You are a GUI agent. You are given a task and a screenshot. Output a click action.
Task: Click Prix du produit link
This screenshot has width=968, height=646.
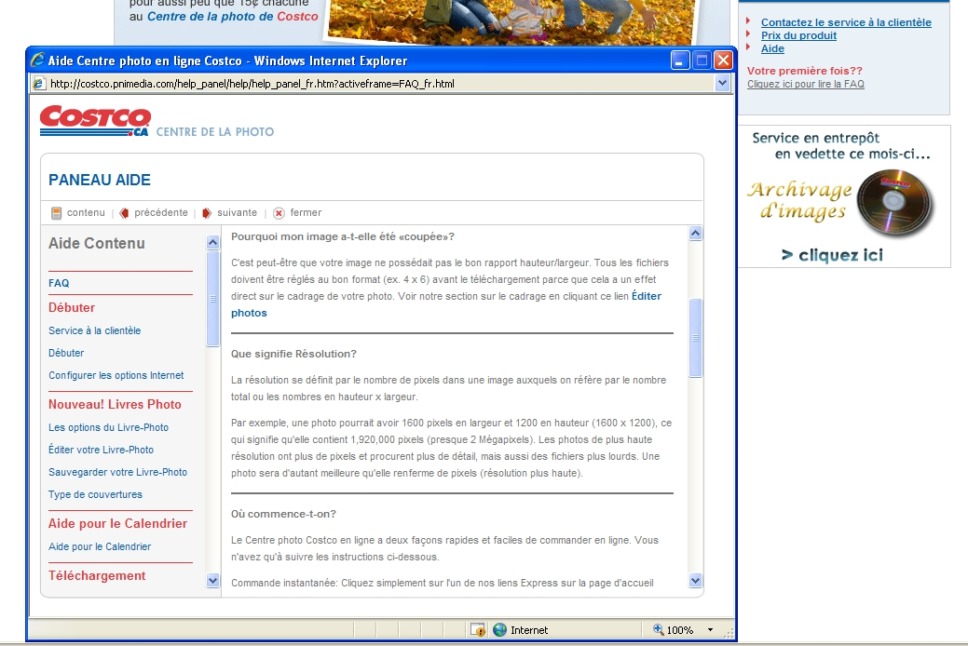coord(798,35)
